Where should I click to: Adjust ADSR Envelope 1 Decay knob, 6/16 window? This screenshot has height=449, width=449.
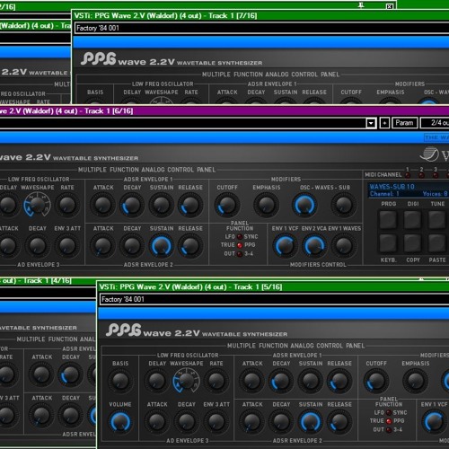132,205
